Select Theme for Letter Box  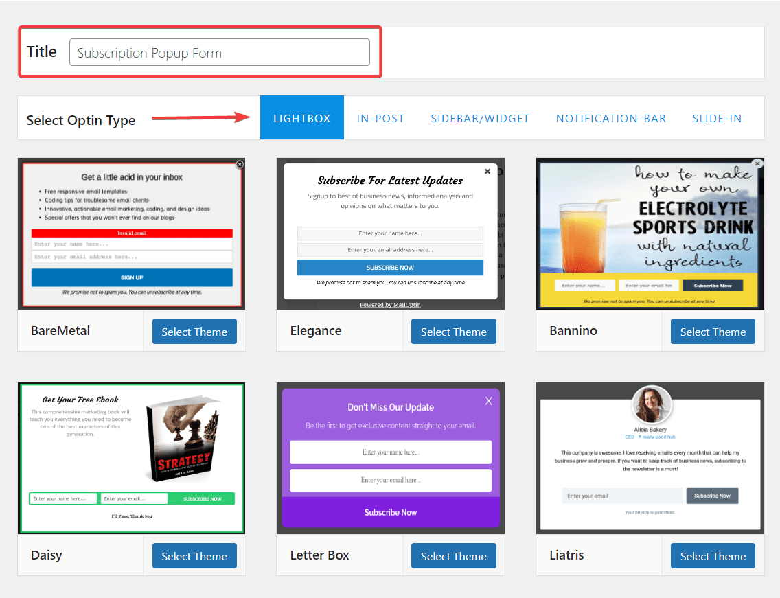pos(453,556)
